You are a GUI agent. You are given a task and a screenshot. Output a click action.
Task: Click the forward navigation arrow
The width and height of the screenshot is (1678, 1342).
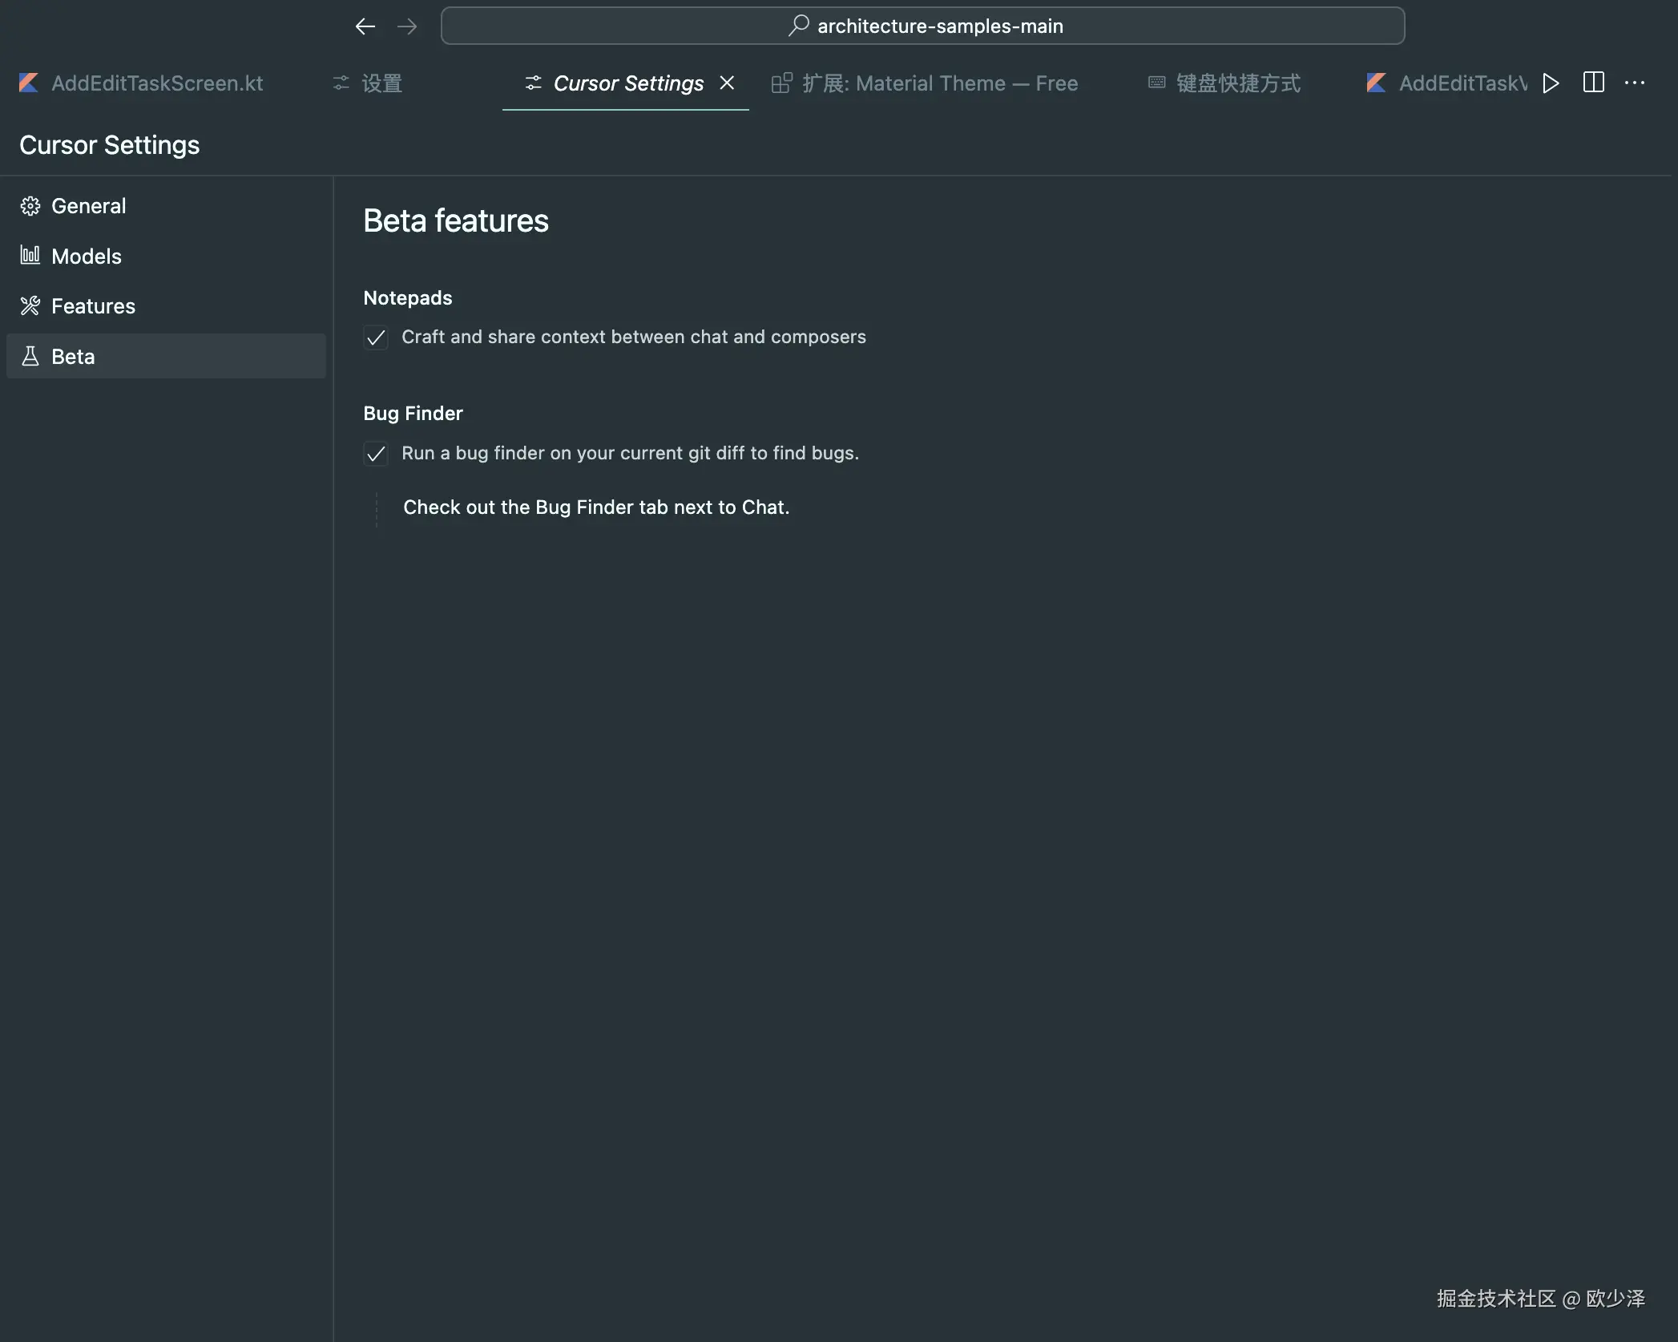[407, 26]
